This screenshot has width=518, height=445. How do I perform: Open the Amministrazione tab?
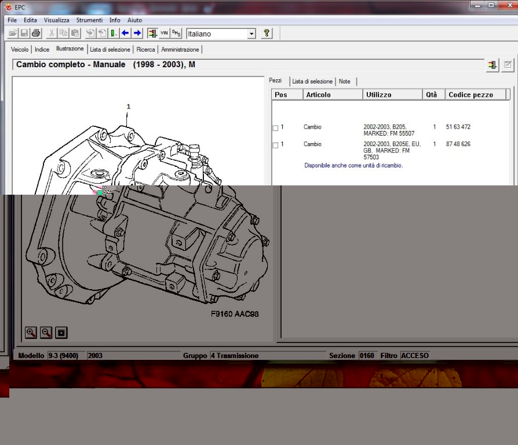tap(180, 50)
